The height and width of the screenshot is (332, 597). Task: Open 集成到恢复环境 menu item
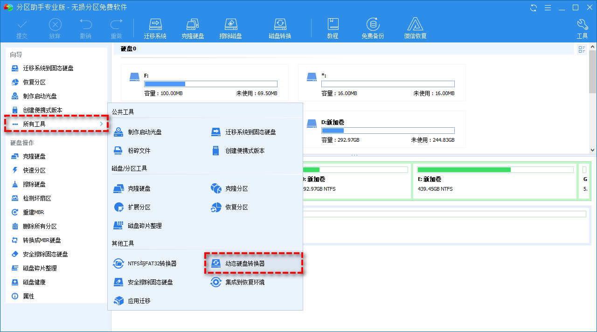point(245,282)
